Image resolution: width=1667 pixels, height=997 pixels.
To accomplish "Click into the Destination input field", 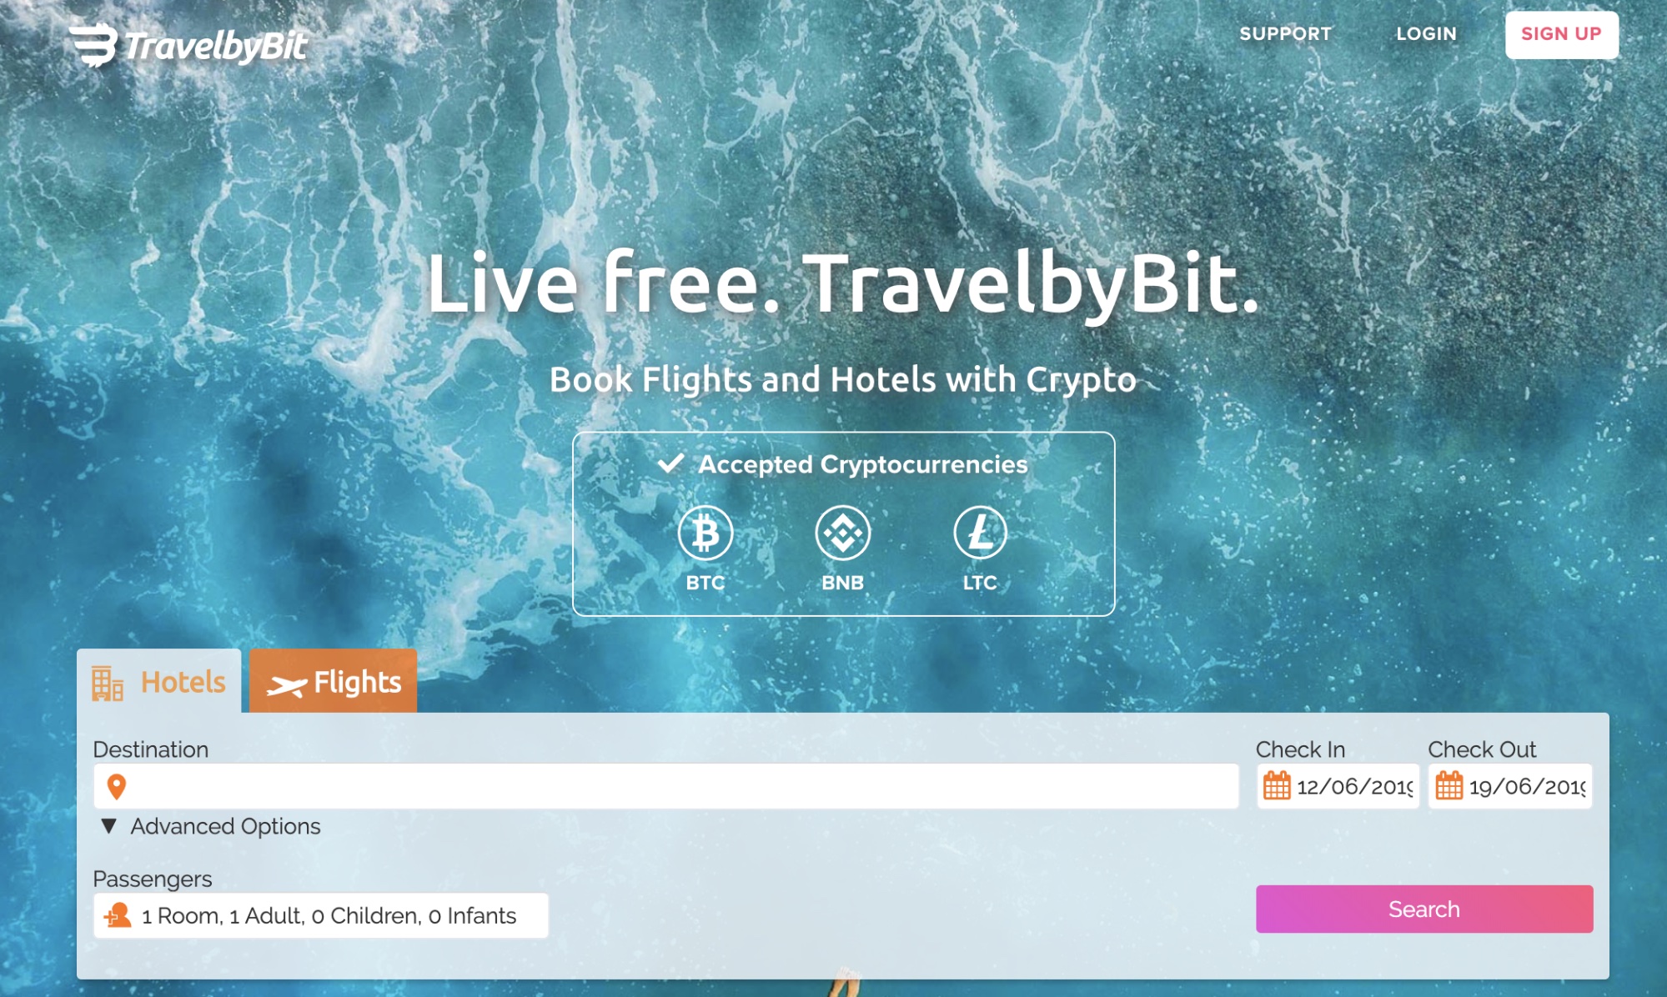I will pyautogui.click(x=665, y=786).
